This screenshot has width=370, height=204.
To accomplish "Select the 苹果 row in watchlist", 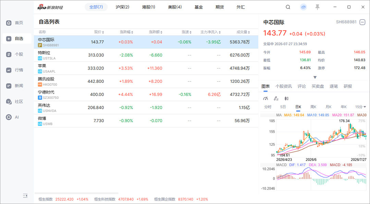I will [x=146, y=68].
